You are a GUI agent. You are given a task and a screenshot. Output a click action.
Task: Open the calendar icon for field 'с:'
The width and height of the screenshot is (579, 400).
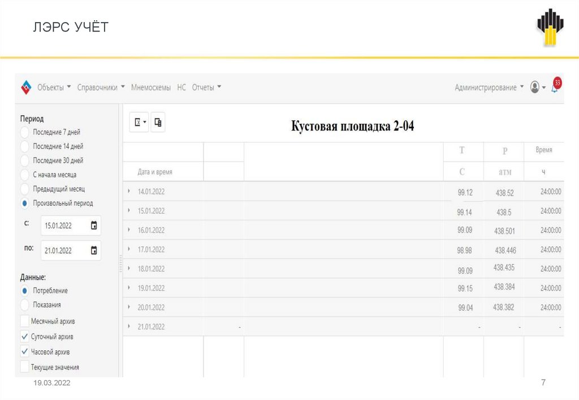(94, 225)
